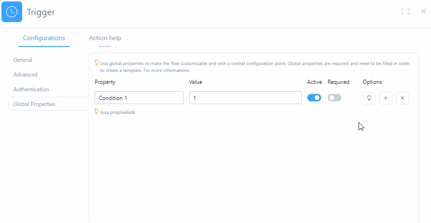Viewport: 431px width, 223px height.
Task: Click the Essa propriedade hint text
Action: pyautogui.click(x=118, y=112)
